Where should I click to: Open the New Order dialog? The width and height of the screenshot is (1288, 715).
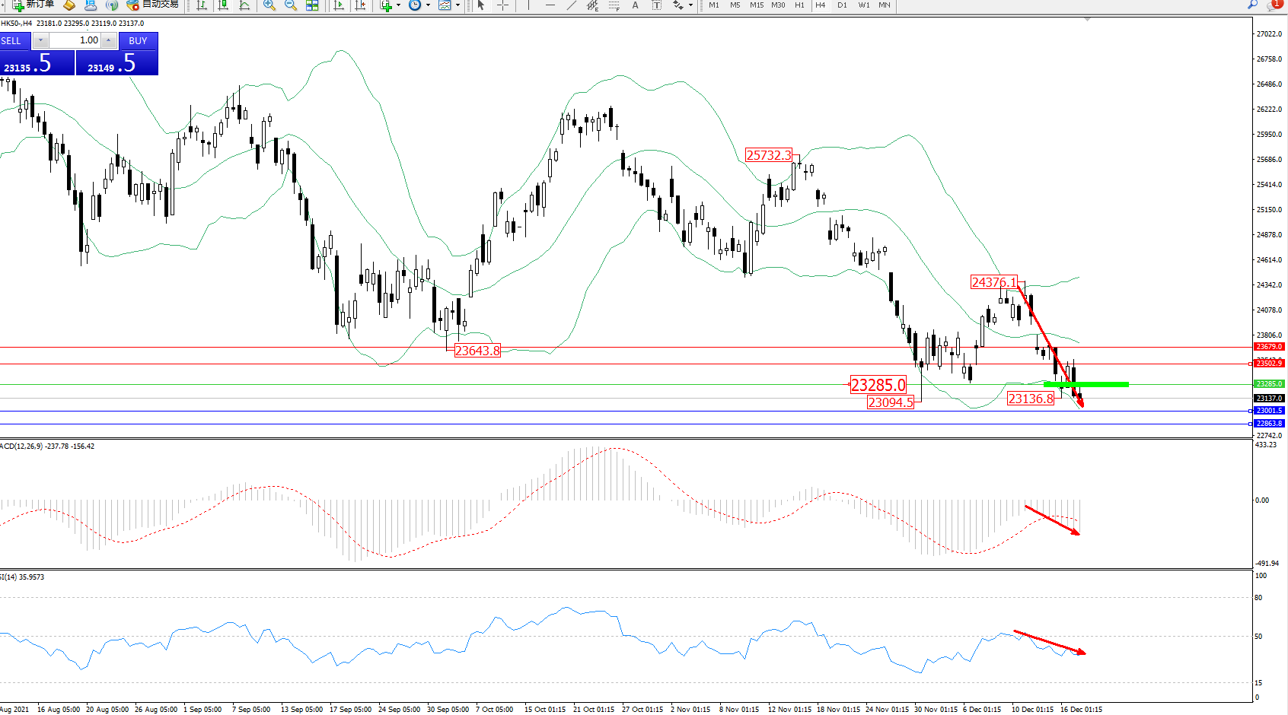(x=33, y=5)
